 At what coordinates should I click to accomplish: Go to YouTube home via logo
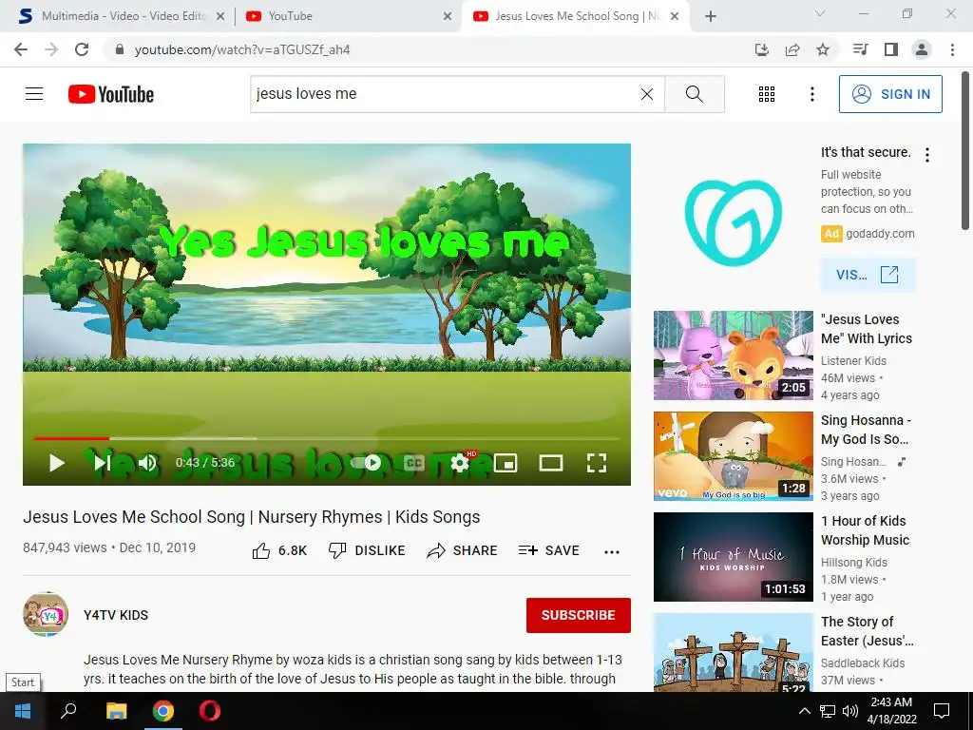pyautogui.click(x=111, y=94)
